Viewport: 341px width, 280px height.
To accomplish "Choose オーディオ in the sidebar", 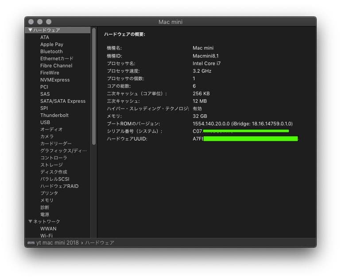I will [51, 129].
